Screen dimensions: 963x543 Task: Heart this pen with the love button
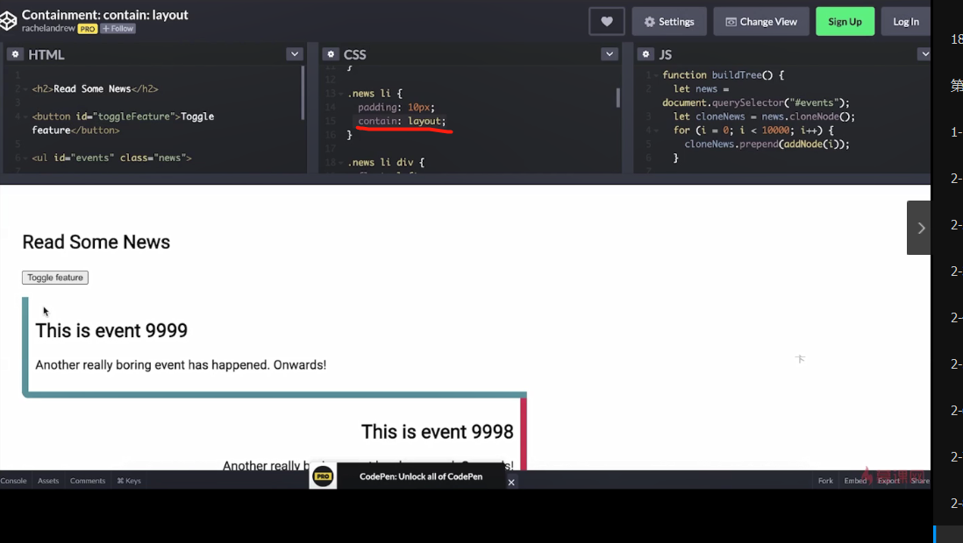[x=607, y=22]
